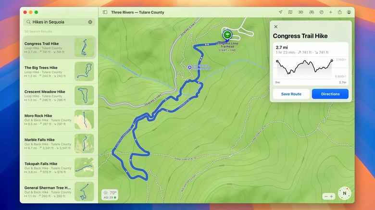
Task: Click the Directions button
Action: pos(330,94)
